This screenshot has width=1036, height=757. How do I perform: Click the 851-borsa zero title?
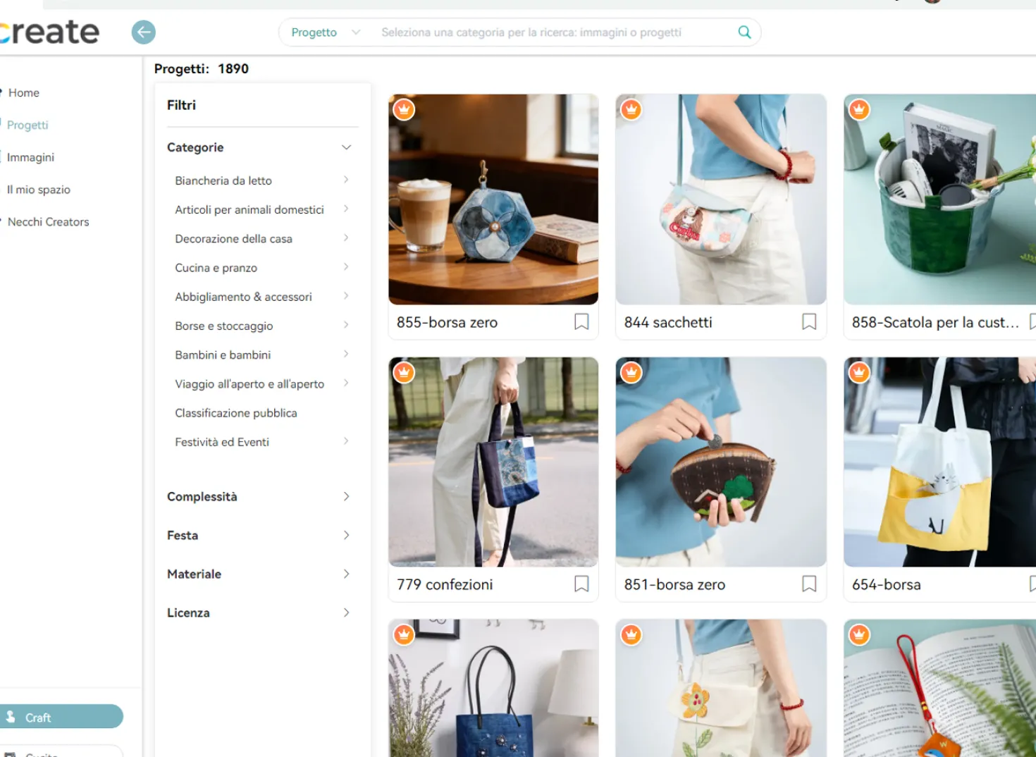click(x=674, y=584)
